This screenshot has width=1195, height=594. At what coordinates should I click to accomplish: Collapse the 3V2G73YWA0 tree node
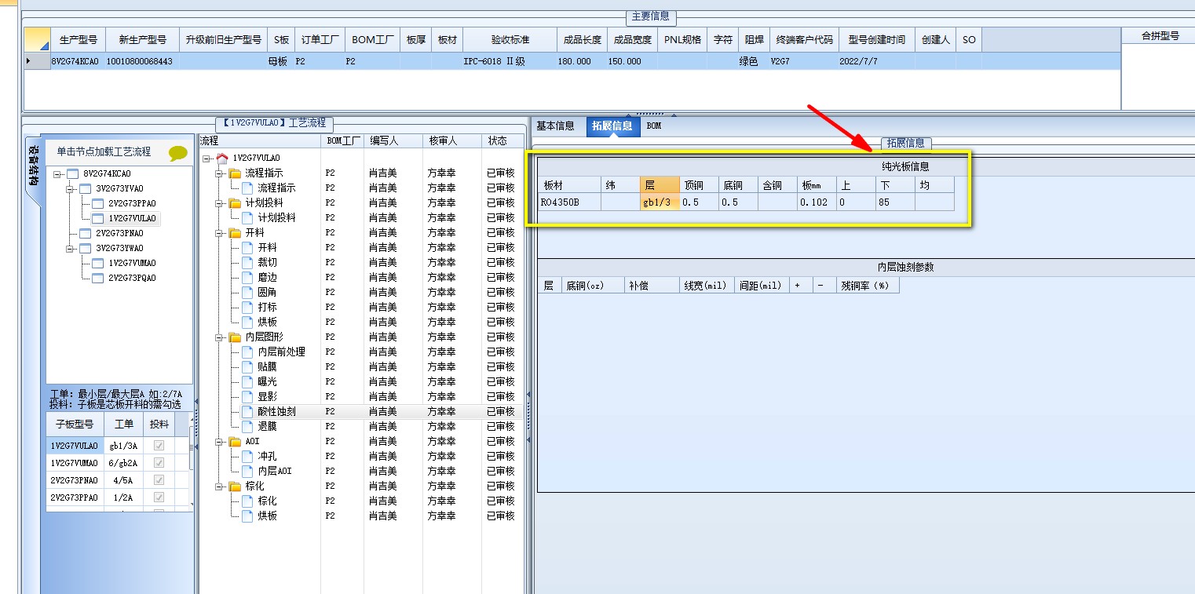70,248
